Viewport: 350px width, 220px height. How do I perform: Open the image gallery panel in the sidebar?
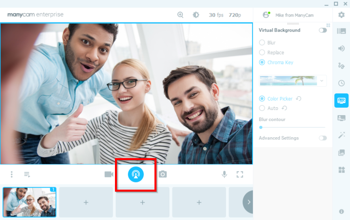341,153
